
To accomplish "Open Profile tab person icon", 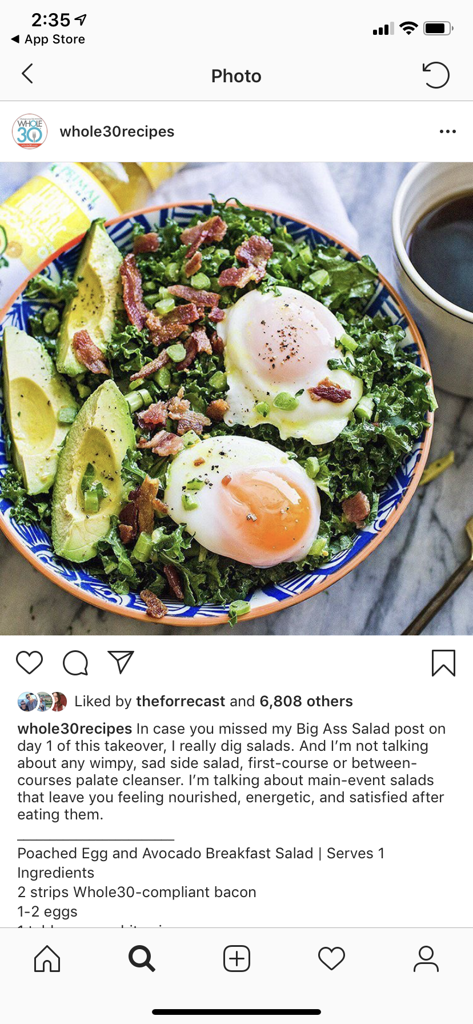I will pyautogui.click(x=426, y=958).
